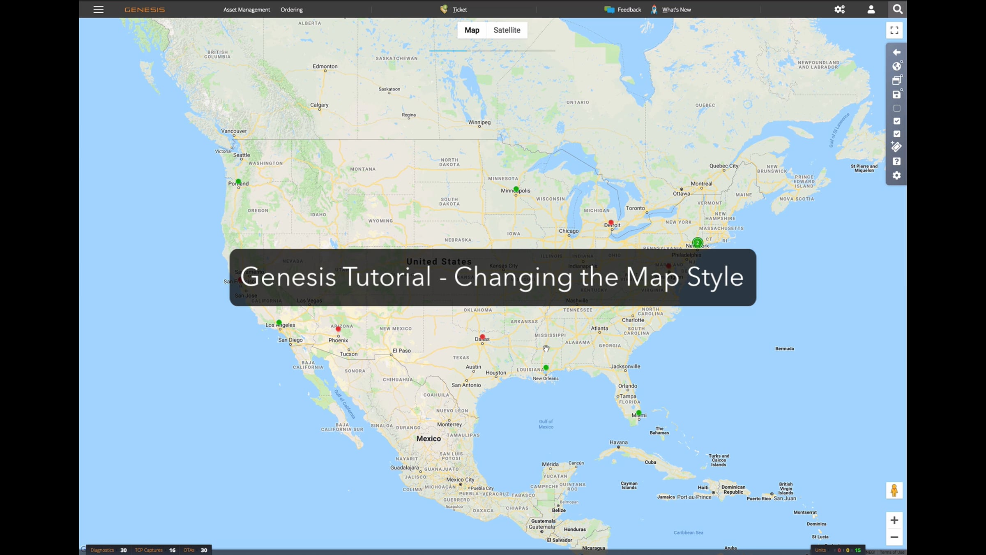Zoom in the map with plus button
The image size is (986, 555).
(x=894, y=520)
